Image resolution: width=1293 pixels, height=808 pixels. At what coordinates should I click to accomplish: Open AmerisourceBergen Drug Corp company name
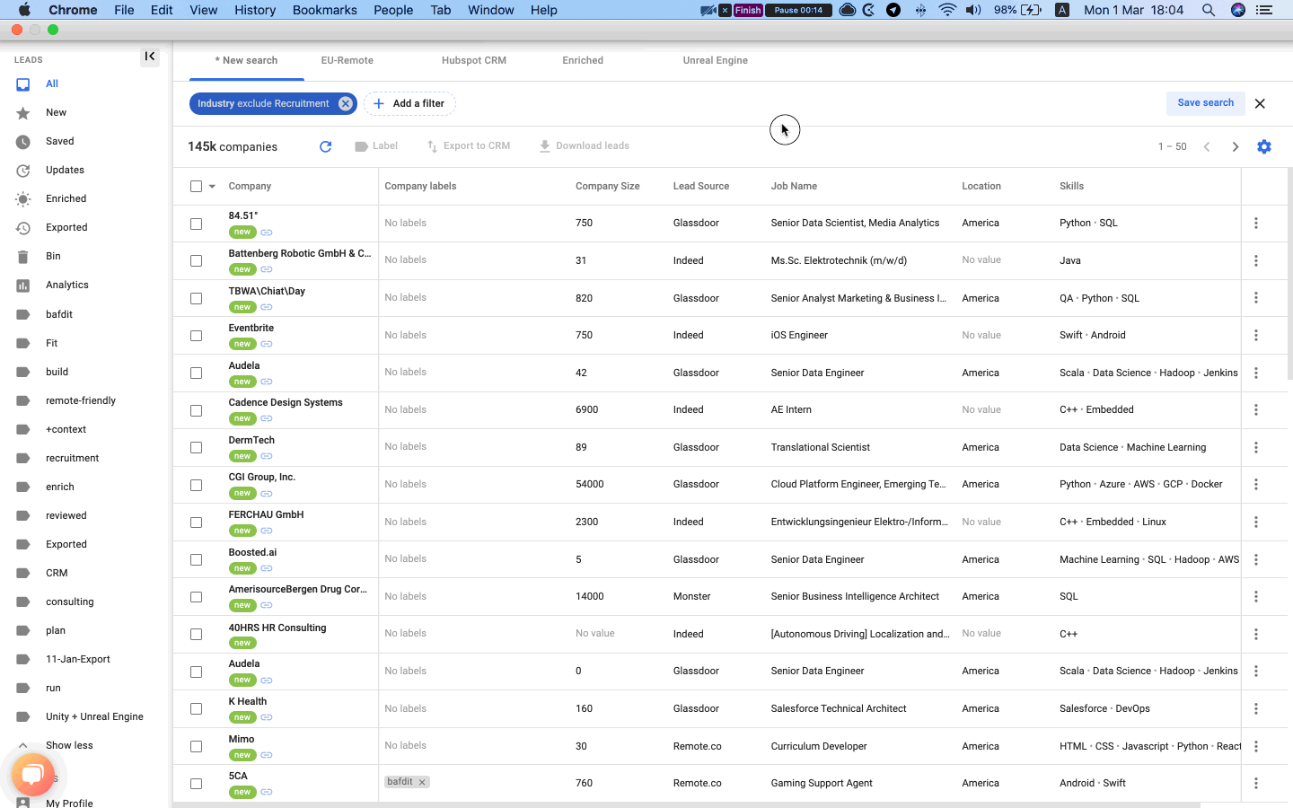pyautogui.click(x=298, y=590)
